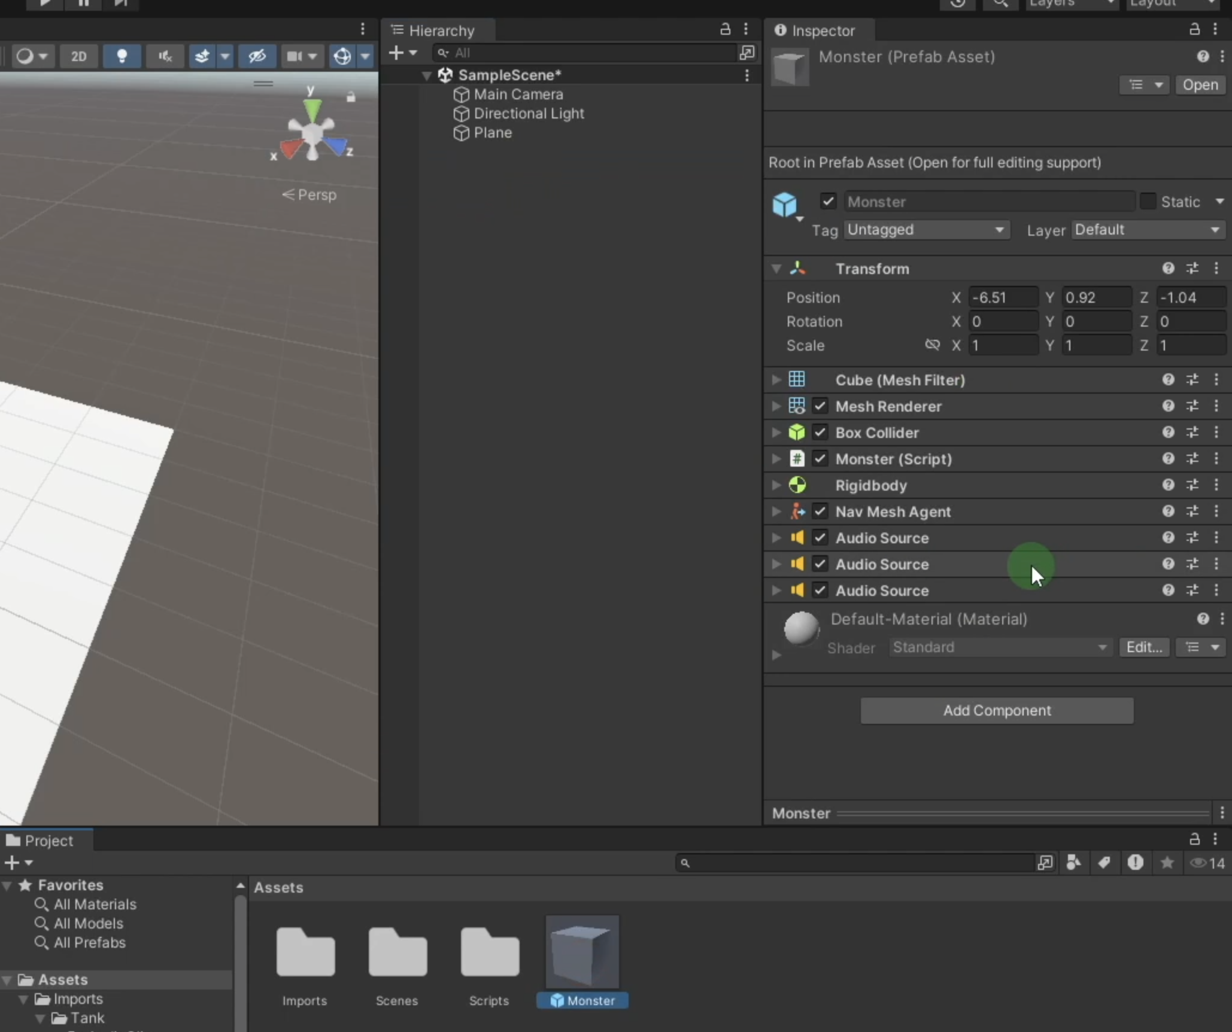The height and width of the screenshot is (1032, 1232).
Task: Click the Add Component button
Action: pyautogui.click(x=997, y=710)
